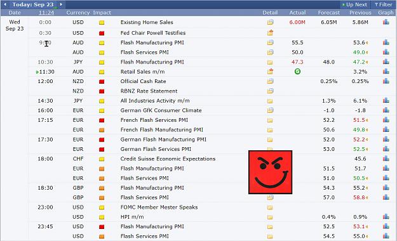Show graph for French Flash Services PMI
The width and height of the screenshot is (397, 241).
click(386, 120)
